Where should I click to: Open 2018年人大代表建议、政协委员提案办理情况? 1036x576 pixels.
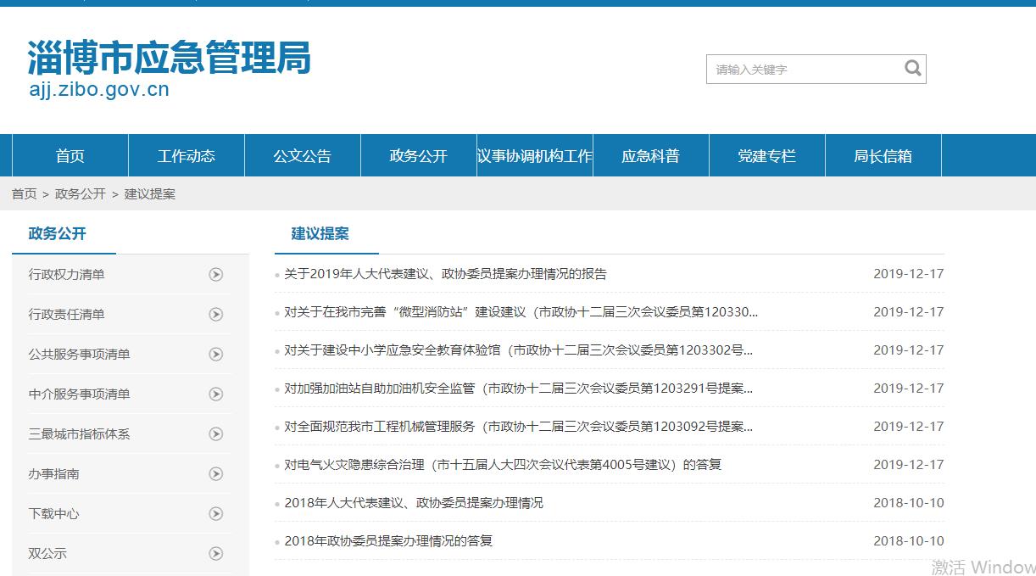point(414,502)
